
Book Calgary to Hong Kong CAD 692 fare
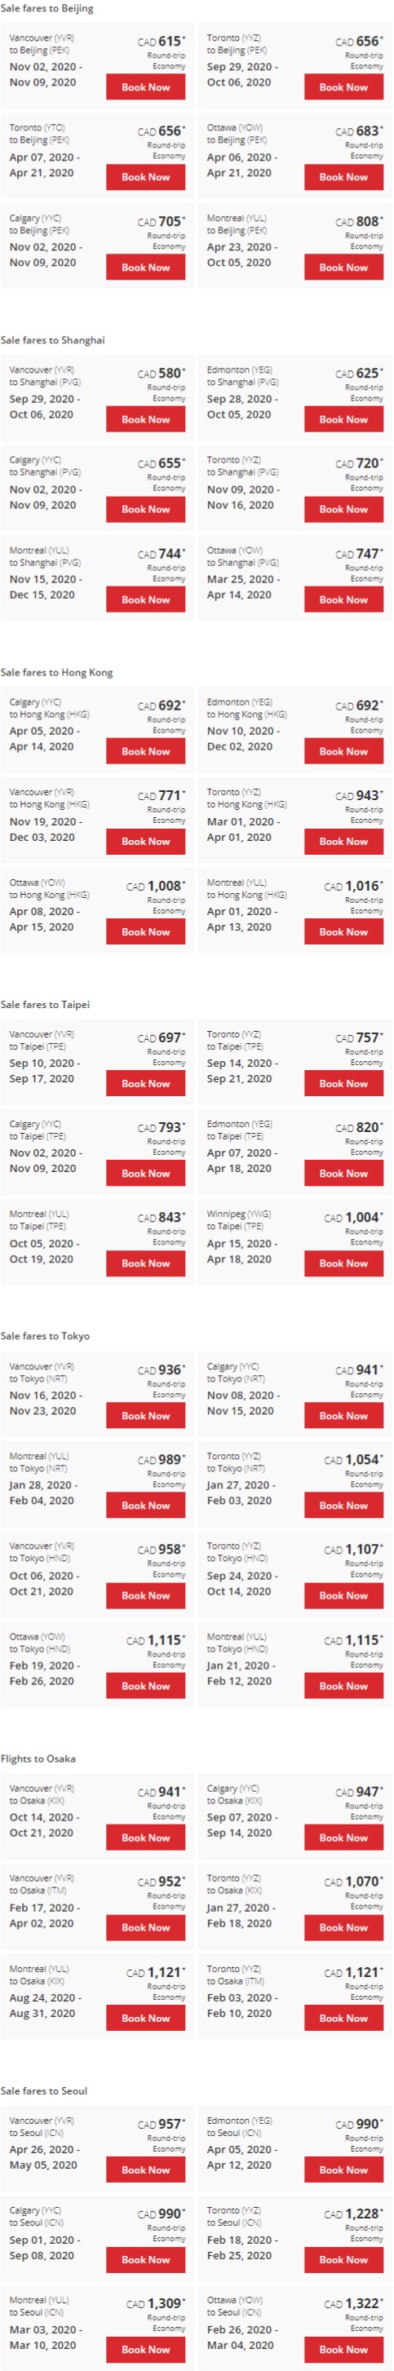pos(145,752)
